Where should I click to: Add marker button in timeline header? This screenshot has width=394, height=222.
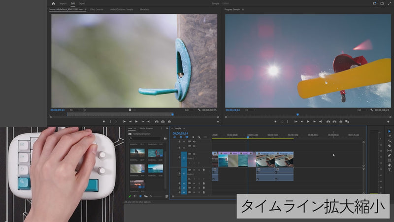tap(193, 137)
